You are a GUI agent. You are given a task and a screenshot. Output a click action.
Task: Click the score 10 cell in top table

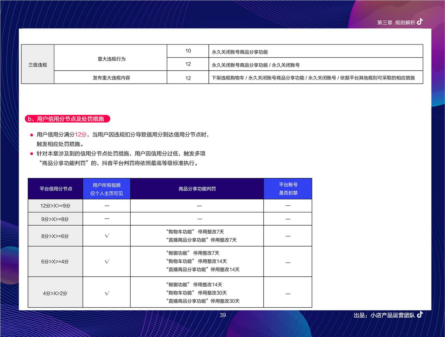point(188,51)
